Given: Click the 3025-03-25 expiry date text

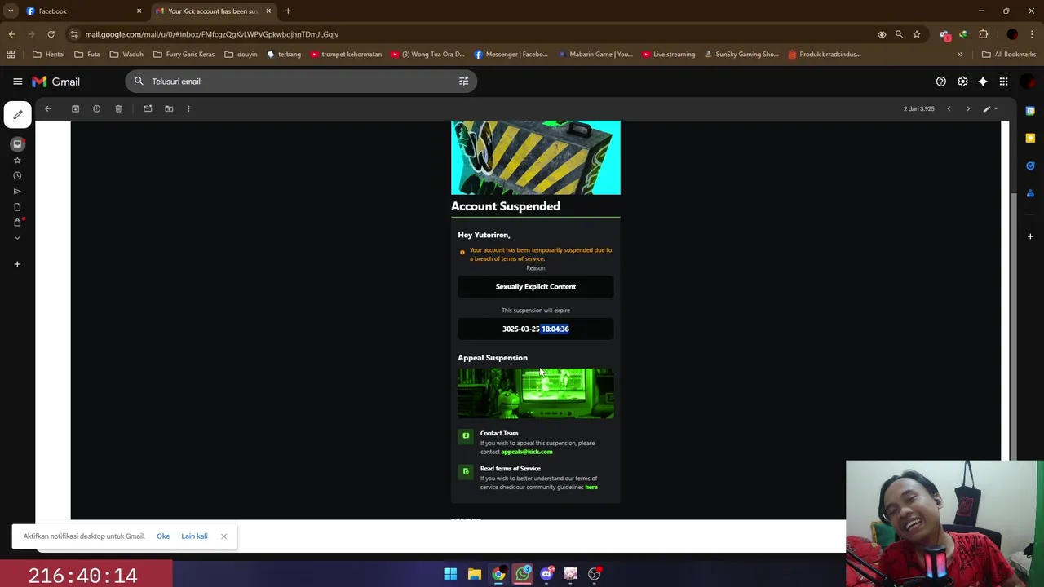Looking at the screenshot, I should 520,329.
